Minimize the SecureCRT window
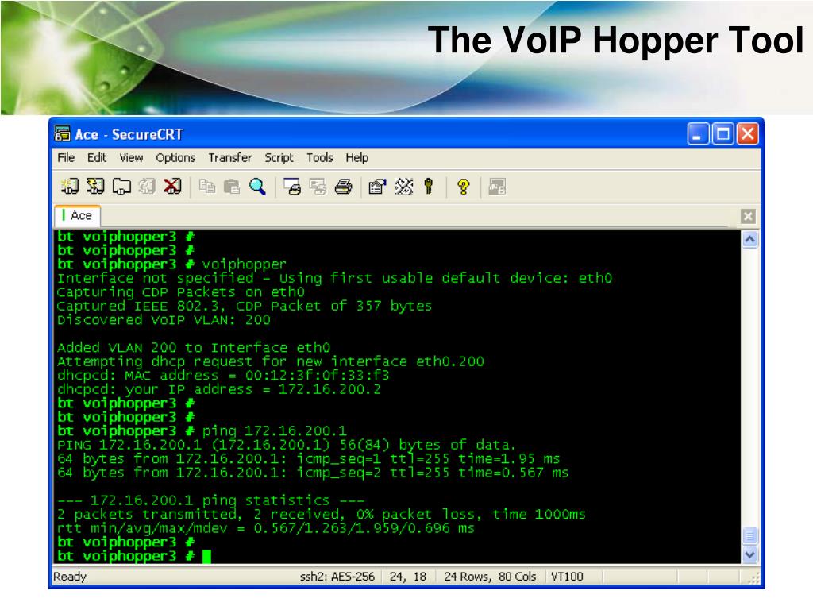The image size is (813, 610). coord(697,133)
